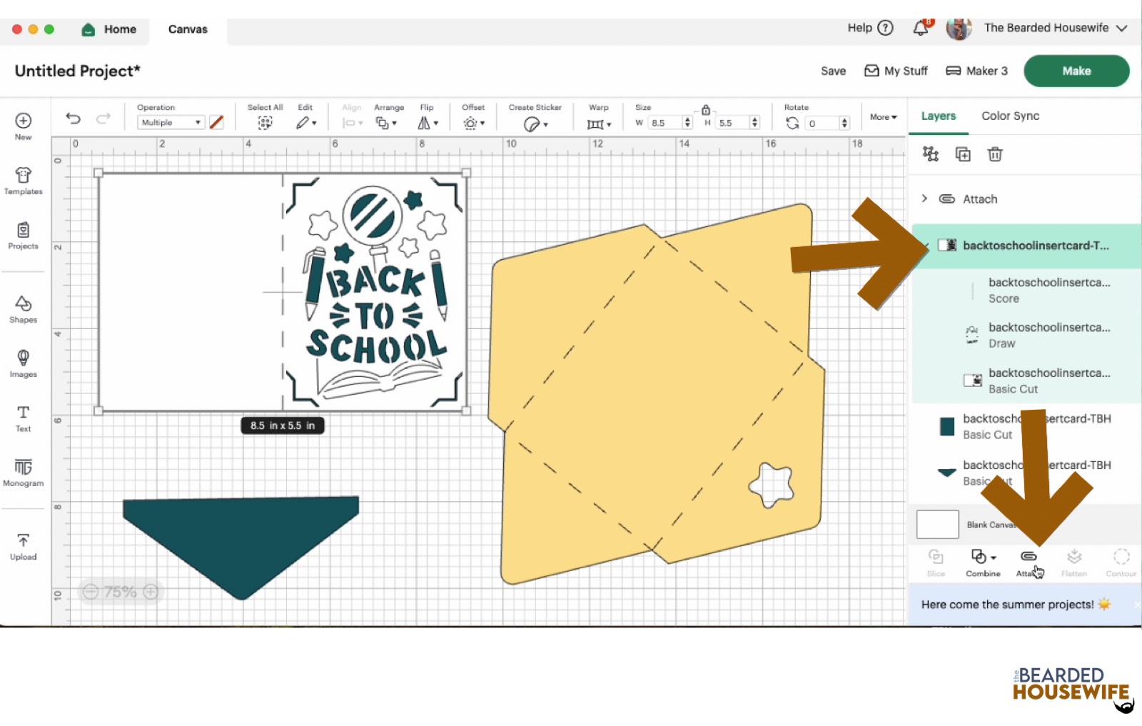The width and height of the screenshot is (1142, 726).
Task: Click the Undo arrow
Action: tap(73, 119)
